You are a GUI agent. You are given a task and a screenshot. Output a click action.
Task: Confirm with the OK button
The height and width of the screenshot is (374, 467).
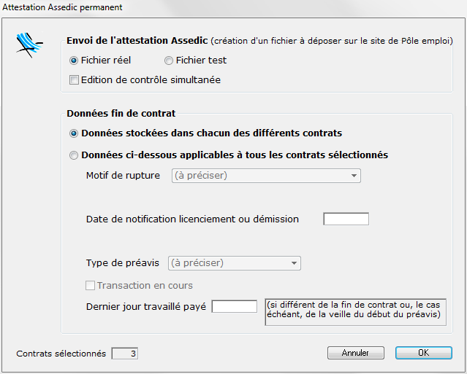(424, 353)
